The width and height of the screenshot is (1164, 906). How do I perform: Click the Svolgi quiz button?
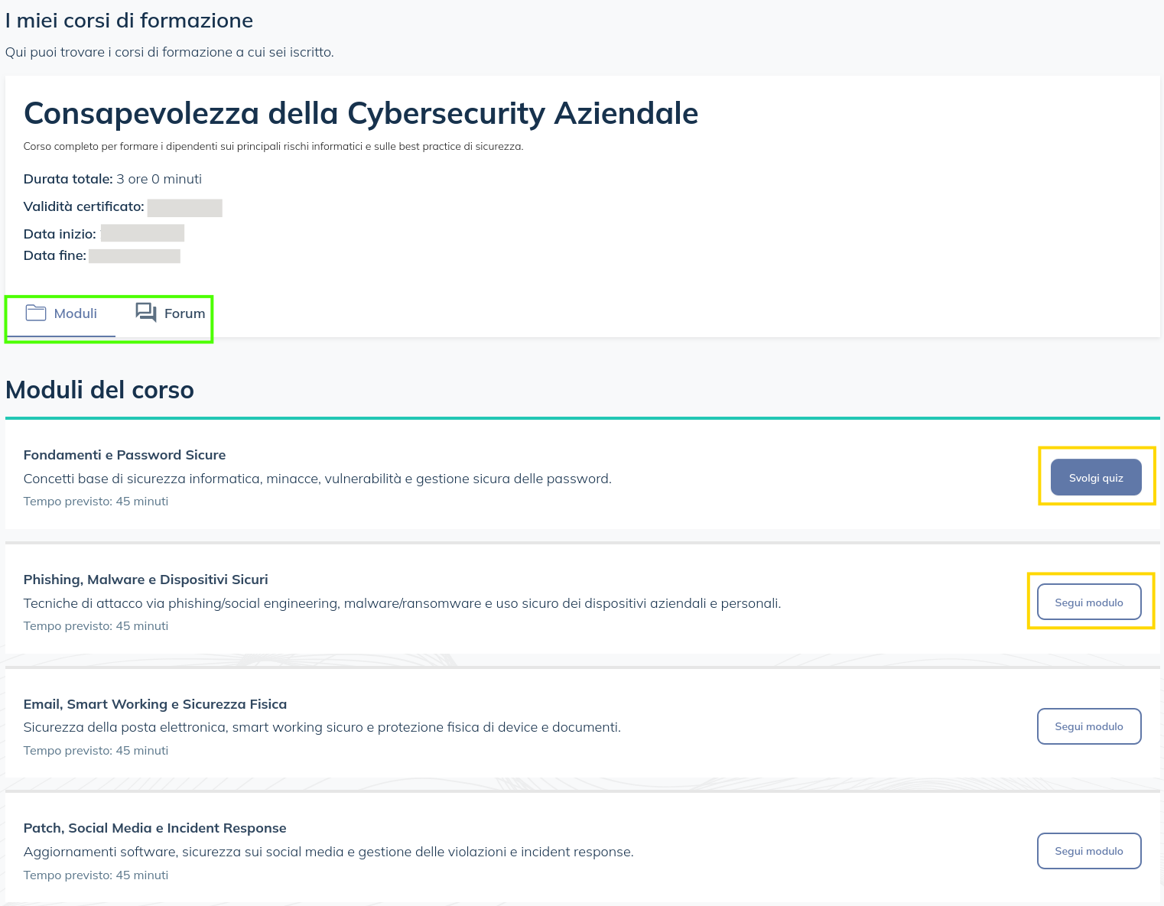tap(1096, 476)
